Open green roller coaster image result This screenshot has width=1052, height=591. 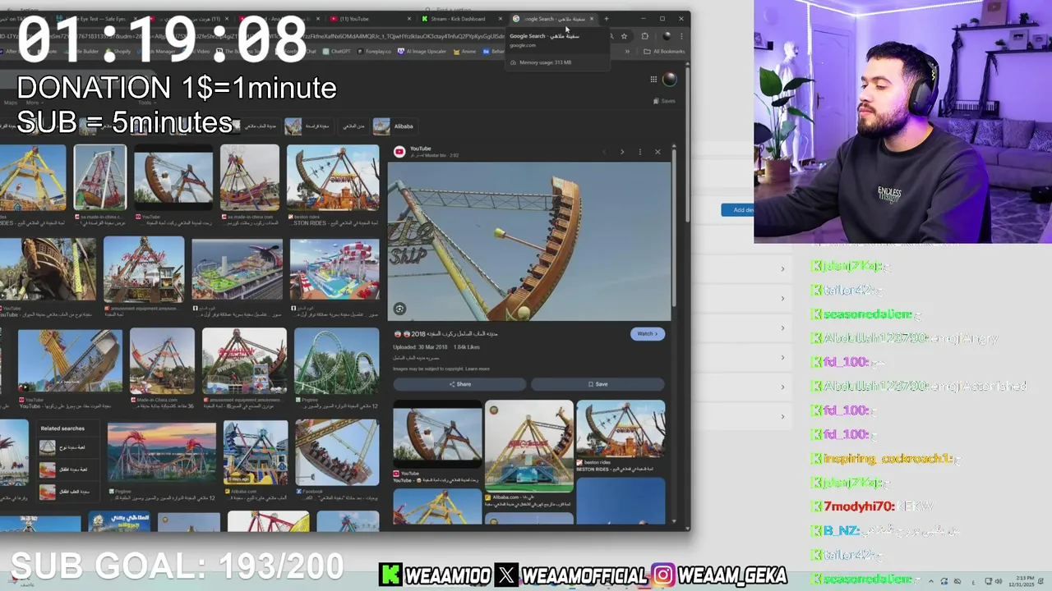pos(336,360)
